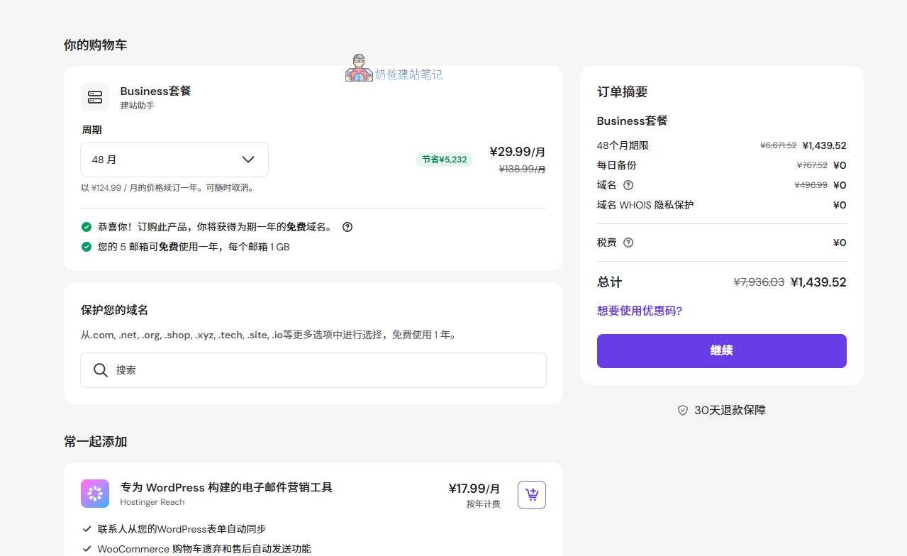Click the struck-through ¥6,671.52 price

[x=778, y=145]
